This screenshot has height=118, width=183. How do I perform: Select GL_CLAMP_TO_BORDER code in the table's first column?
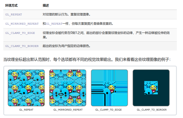coord(22,46)
